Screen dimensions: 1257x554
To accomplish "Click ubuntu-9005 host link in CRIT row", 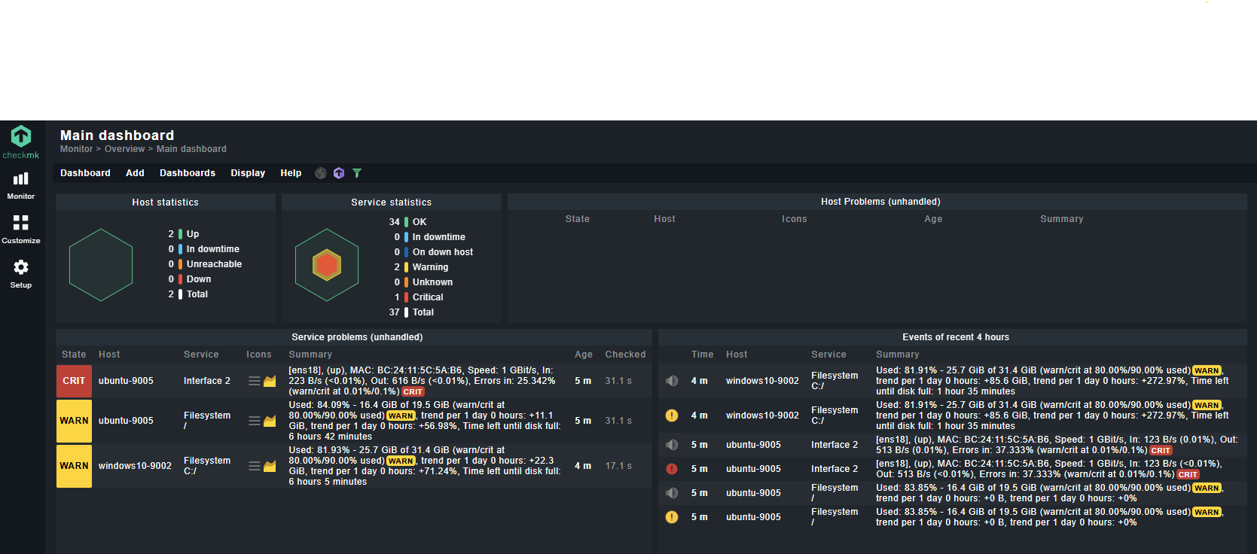I will 126,381.
